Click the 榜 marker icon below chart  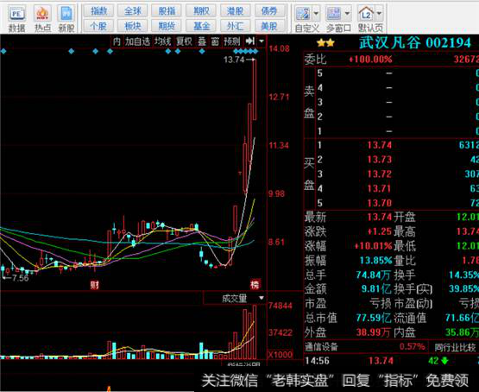(x=255, y=285)
